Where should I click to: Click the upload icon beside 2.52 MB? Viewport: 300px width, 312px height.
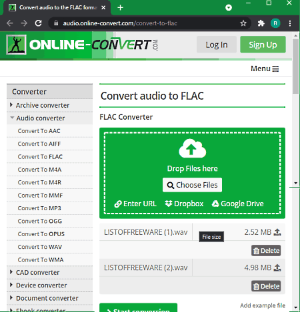(x=277, y=232)
